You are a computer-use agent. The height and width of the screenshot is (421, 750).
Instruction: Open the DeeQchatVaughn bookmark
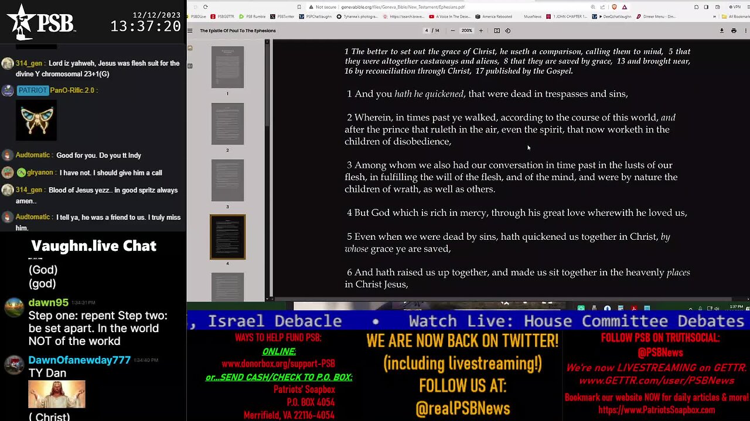[x=612, y=16]
